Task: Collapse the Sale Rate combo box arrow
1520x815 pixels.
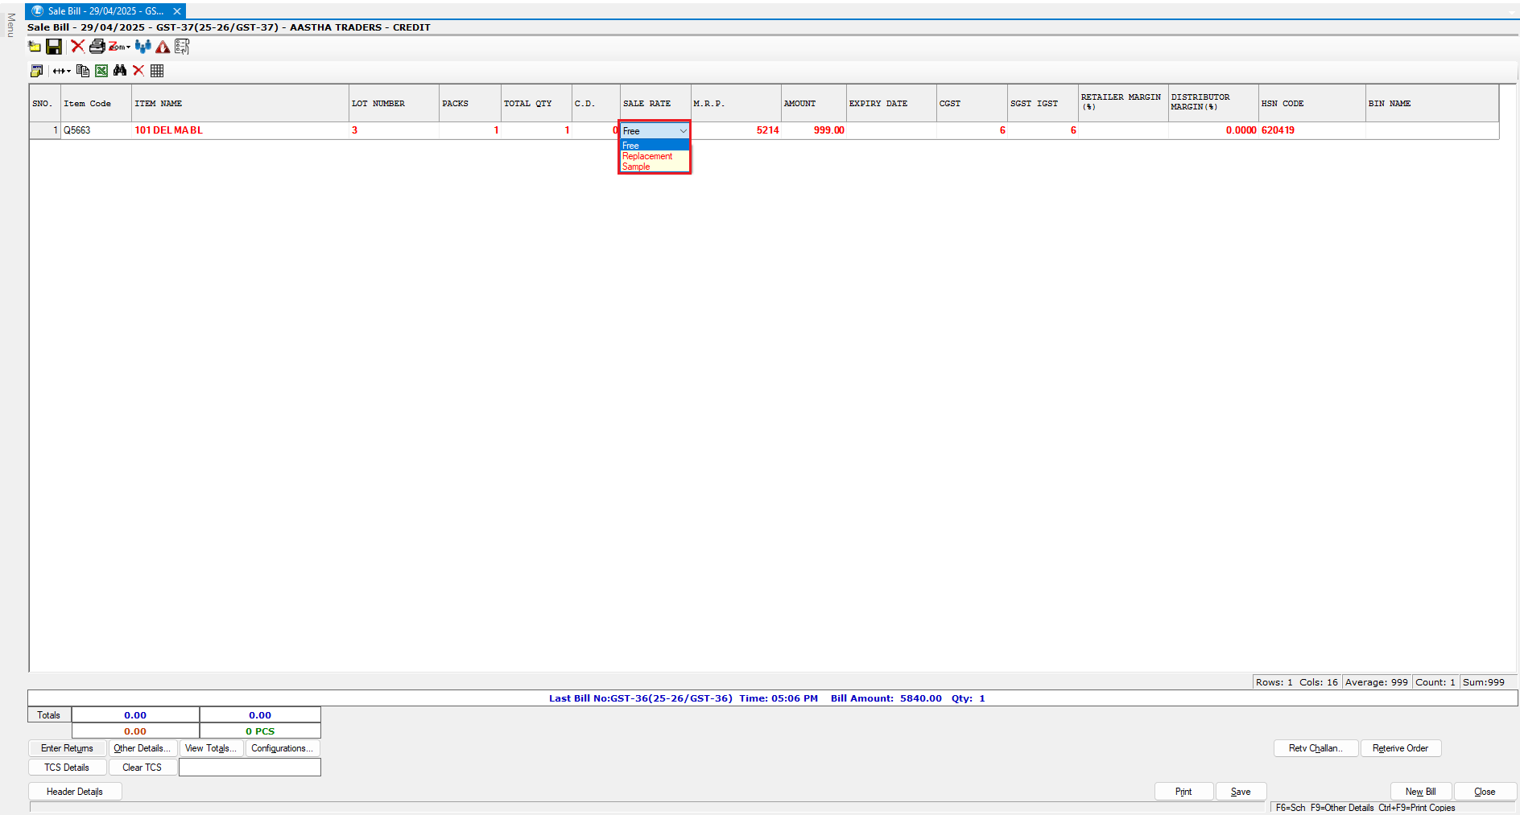Action: 683,131
